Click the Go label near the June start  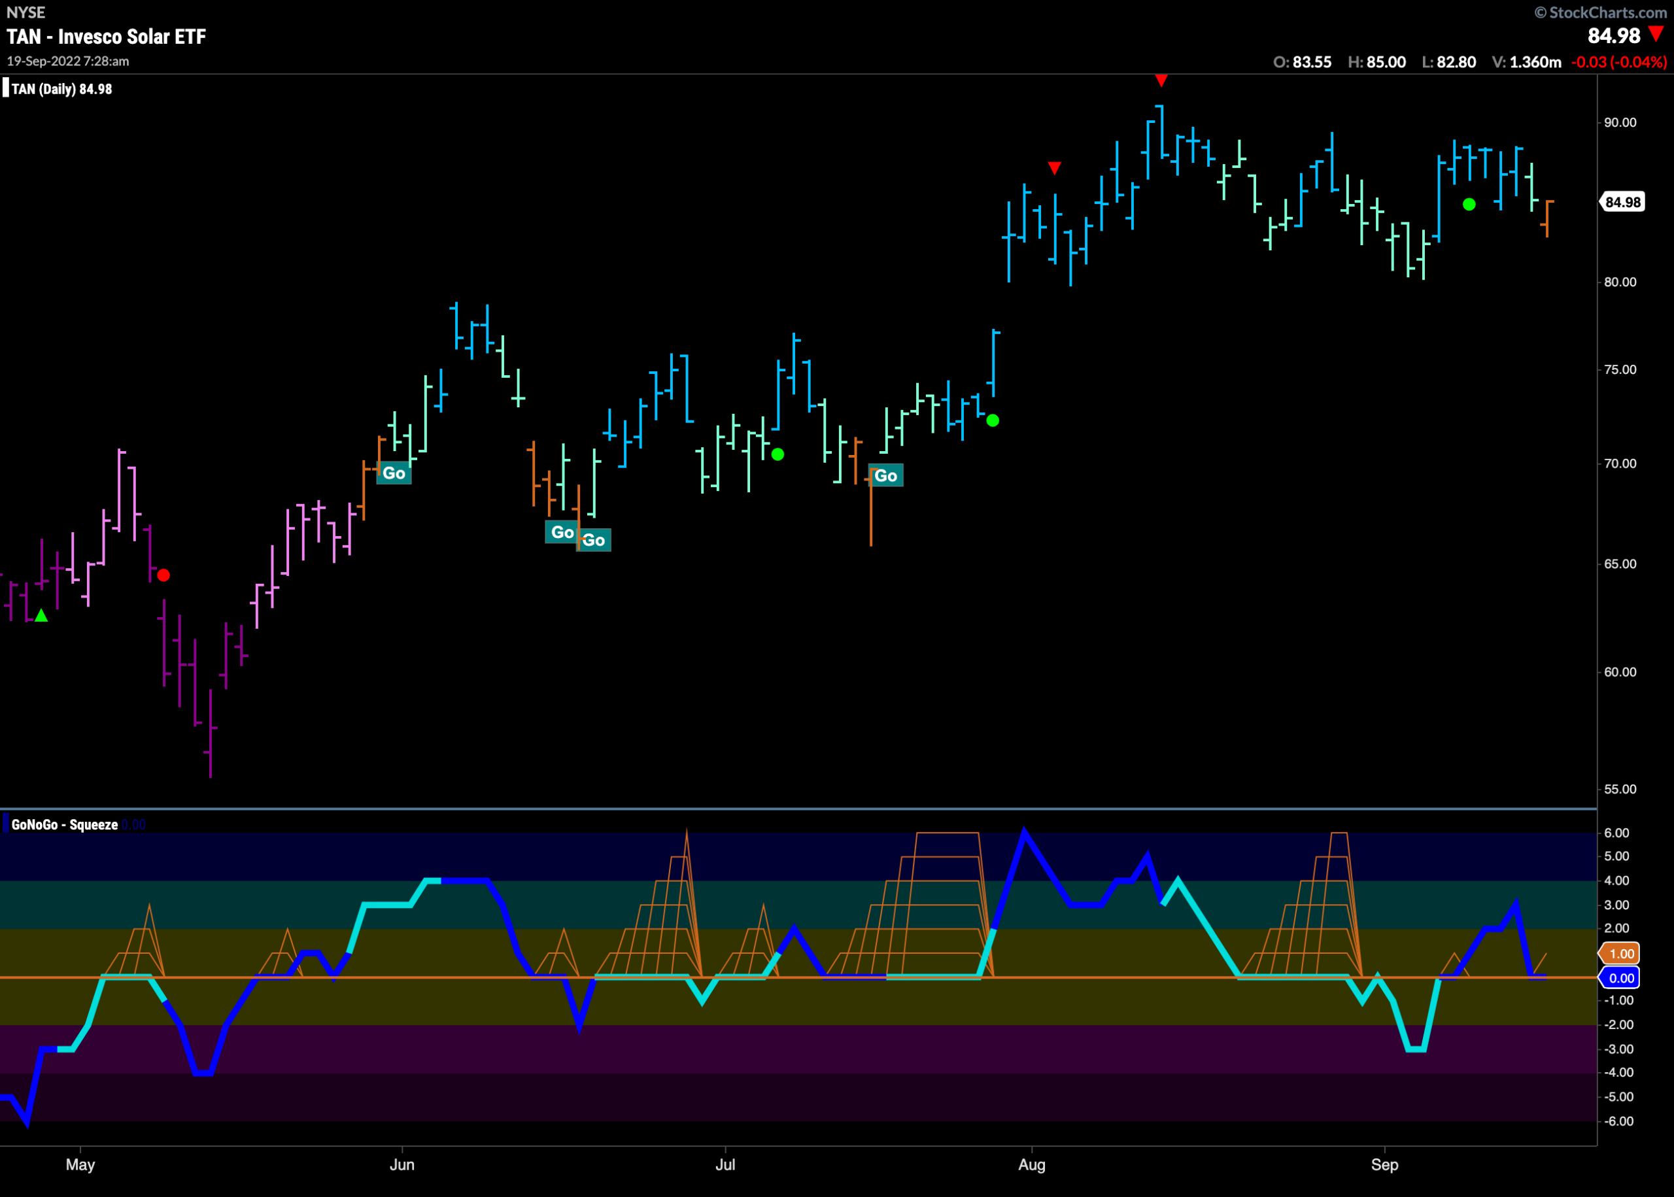394,473
